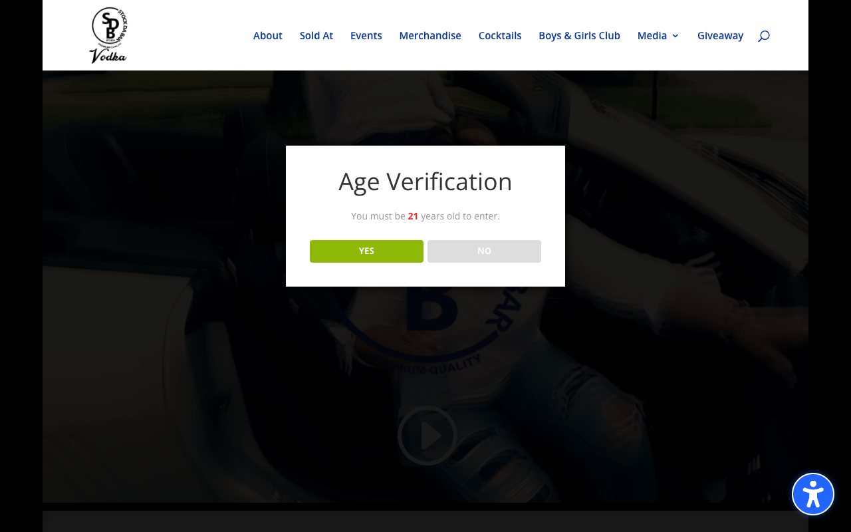
Task: Open the Sold At menu item
Action: pos(316,36)
